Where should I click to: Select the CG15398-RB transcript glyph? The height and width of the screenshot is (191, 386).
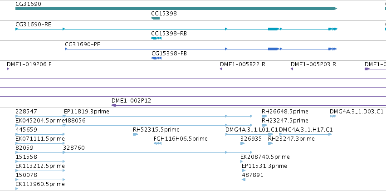pyautogui.click(x=156, y=38)
